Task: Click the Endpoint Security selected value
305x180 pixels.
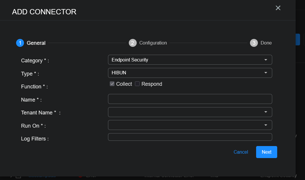Action: coord(130,60)
